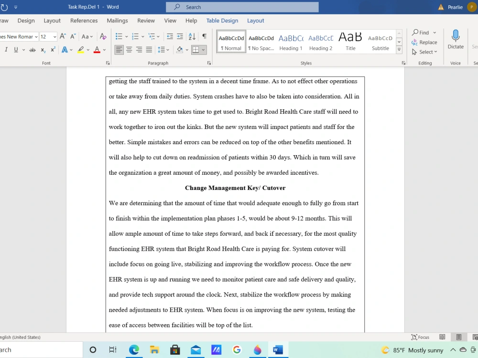Enable Focus mode in status bar

coord(420,337)
